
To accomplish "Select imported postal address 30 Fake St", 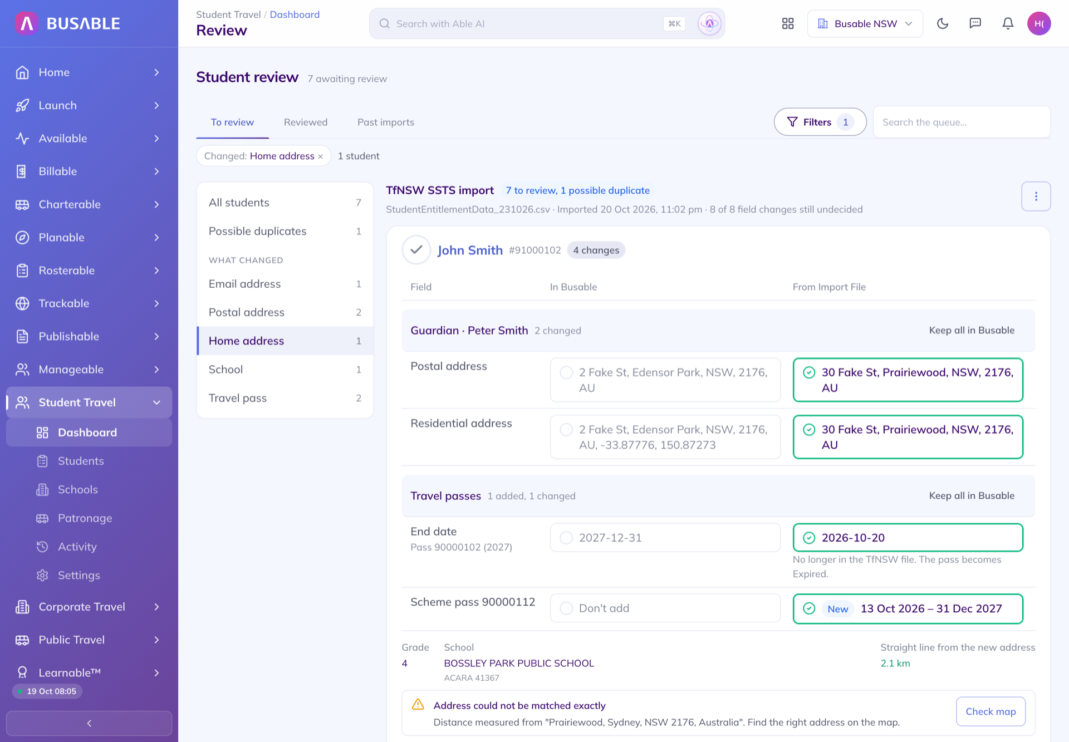I will [908, 380].
